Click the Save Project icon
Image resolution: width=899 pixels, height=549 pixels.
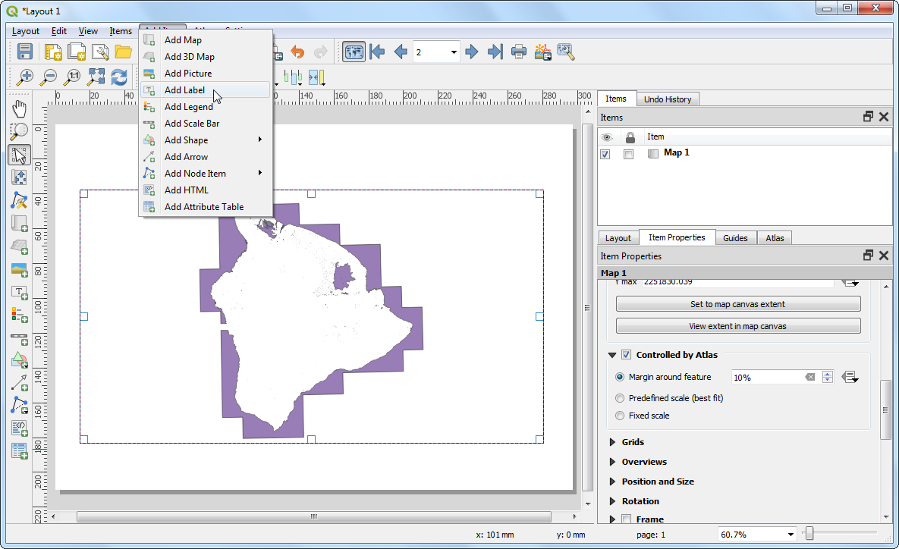[25, 52]
